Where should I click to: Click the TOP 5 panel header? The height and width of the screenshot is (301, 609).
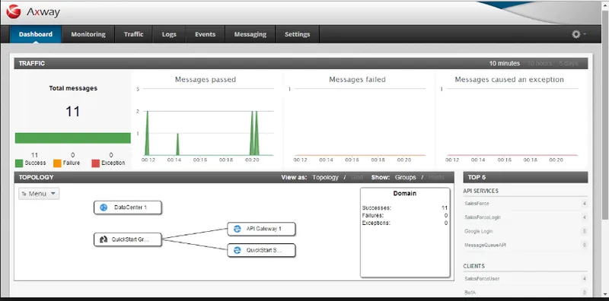coord(525,177)
